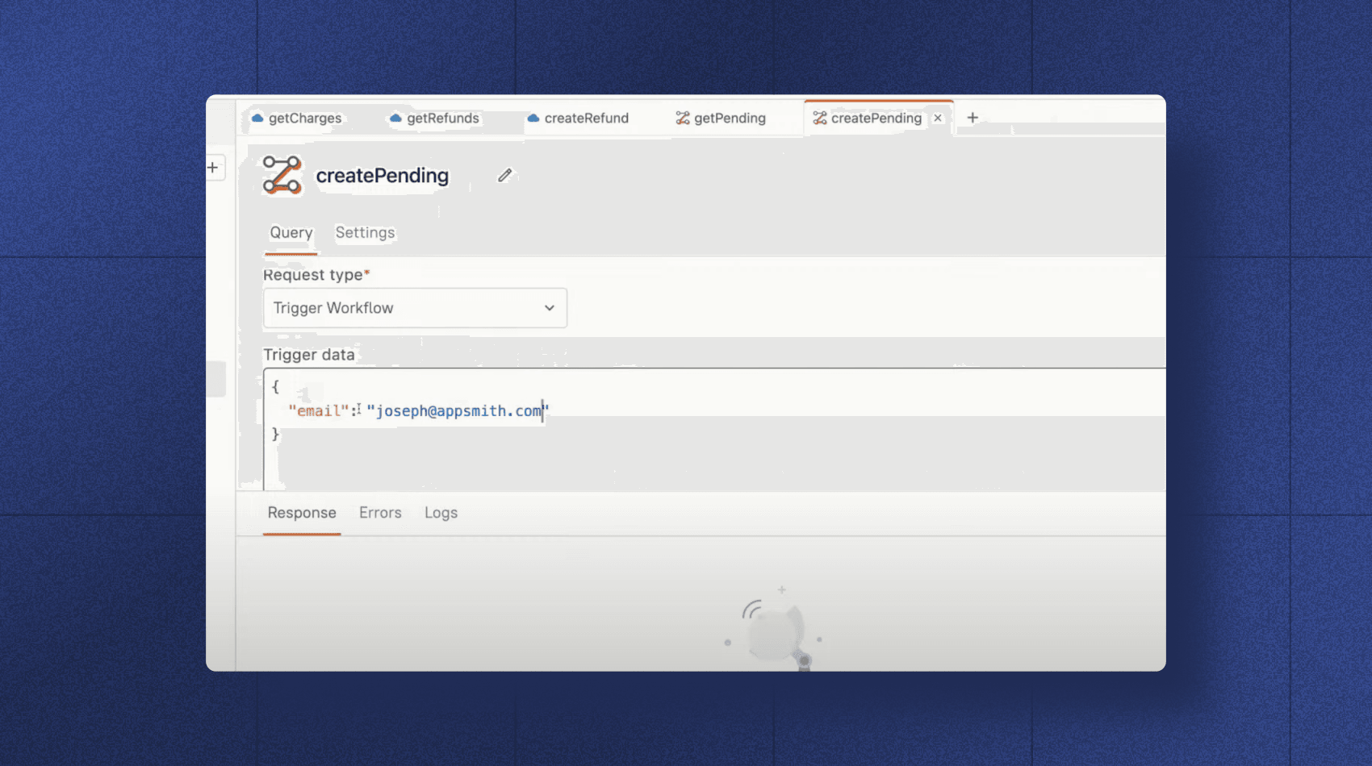This screenshot has height=766, width=1372.
Task: Click the pencil icon to rename createPending
Action: point(505,175)
